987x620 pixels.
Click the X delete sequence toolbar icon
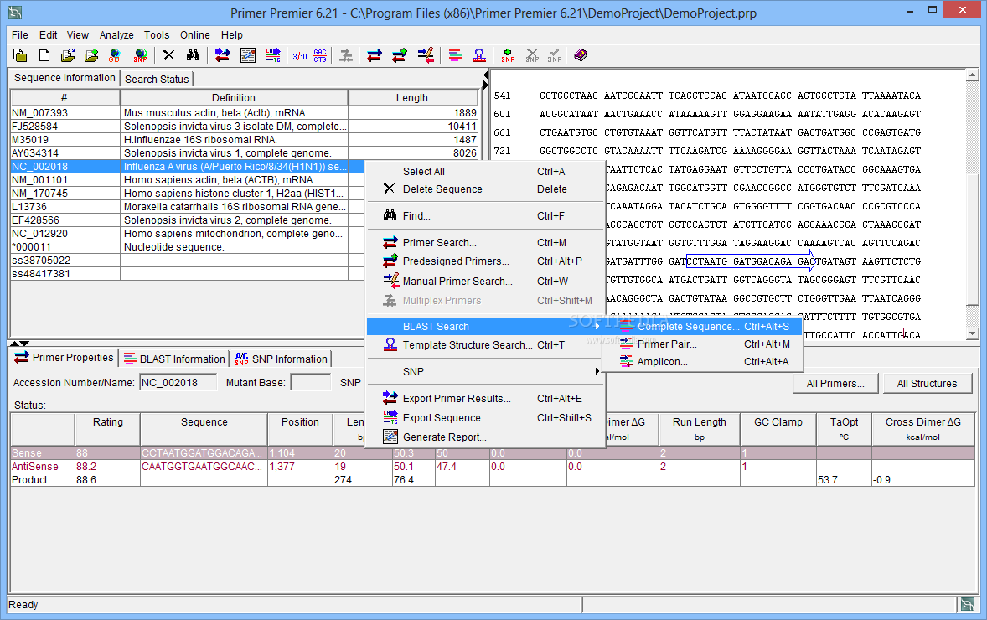tap(168, 55)
